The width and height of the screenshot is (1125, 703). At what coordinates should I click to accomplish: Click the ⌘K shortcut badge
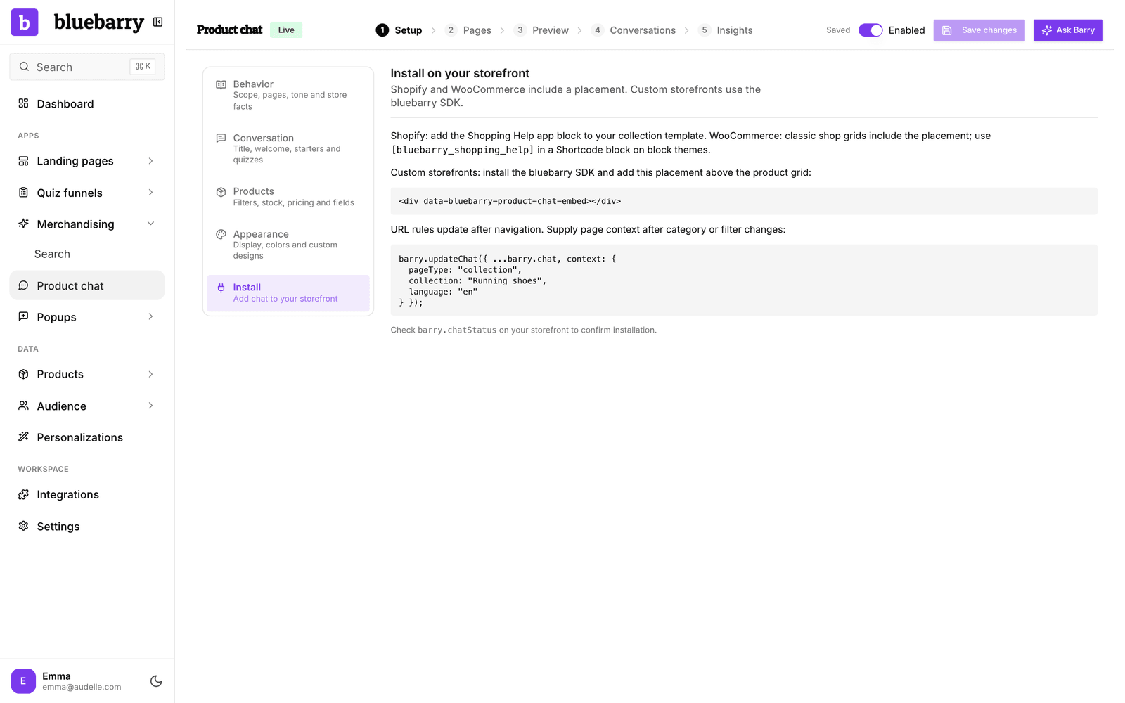pyautogui.click(x=143, y=67)
